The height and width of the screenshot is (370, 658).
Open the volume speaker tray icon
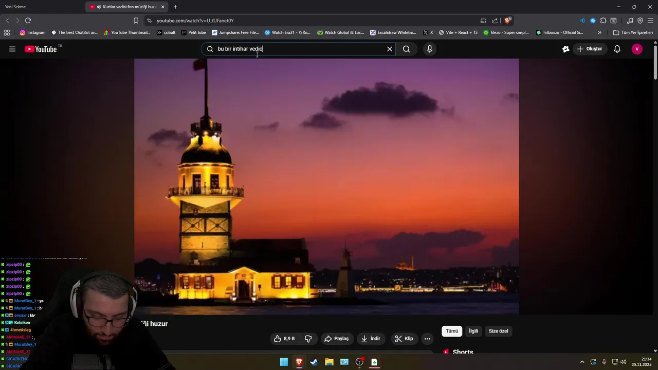(x=624, y=362)
